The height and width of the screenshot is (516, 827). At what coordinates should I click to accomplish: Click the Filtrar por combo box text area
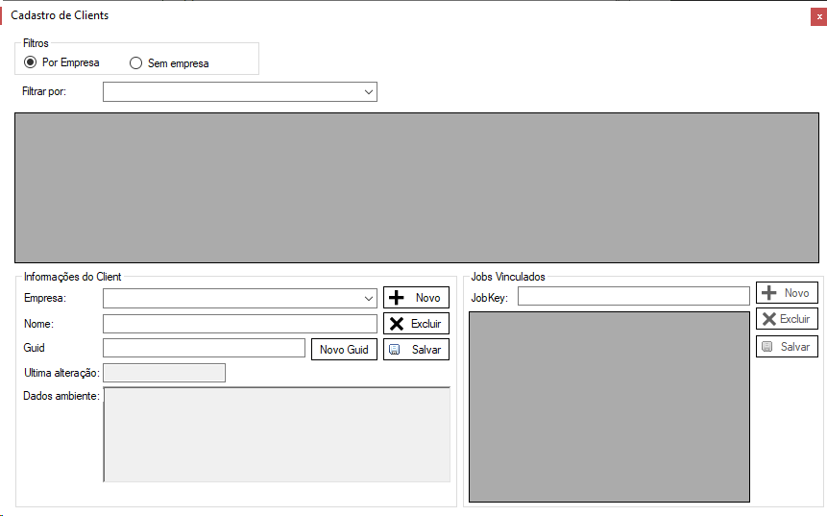coord(231,92)
